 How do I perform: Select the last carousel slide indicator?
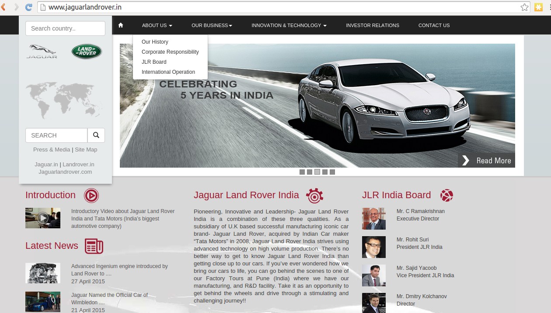tap(332, 172)
